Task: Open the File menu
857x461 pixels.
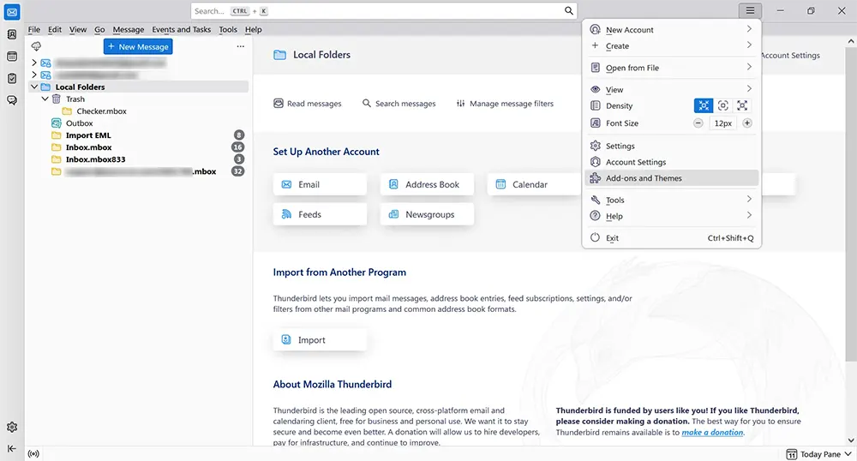Action: coord(34,29)
